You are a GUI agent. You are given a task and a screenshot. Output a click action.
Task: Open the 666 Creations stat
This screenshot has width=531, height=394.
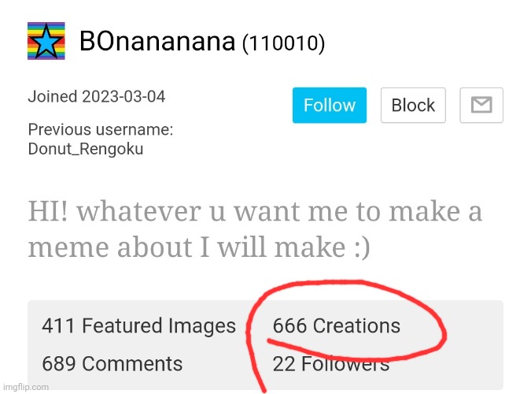[x=336, y=325]
